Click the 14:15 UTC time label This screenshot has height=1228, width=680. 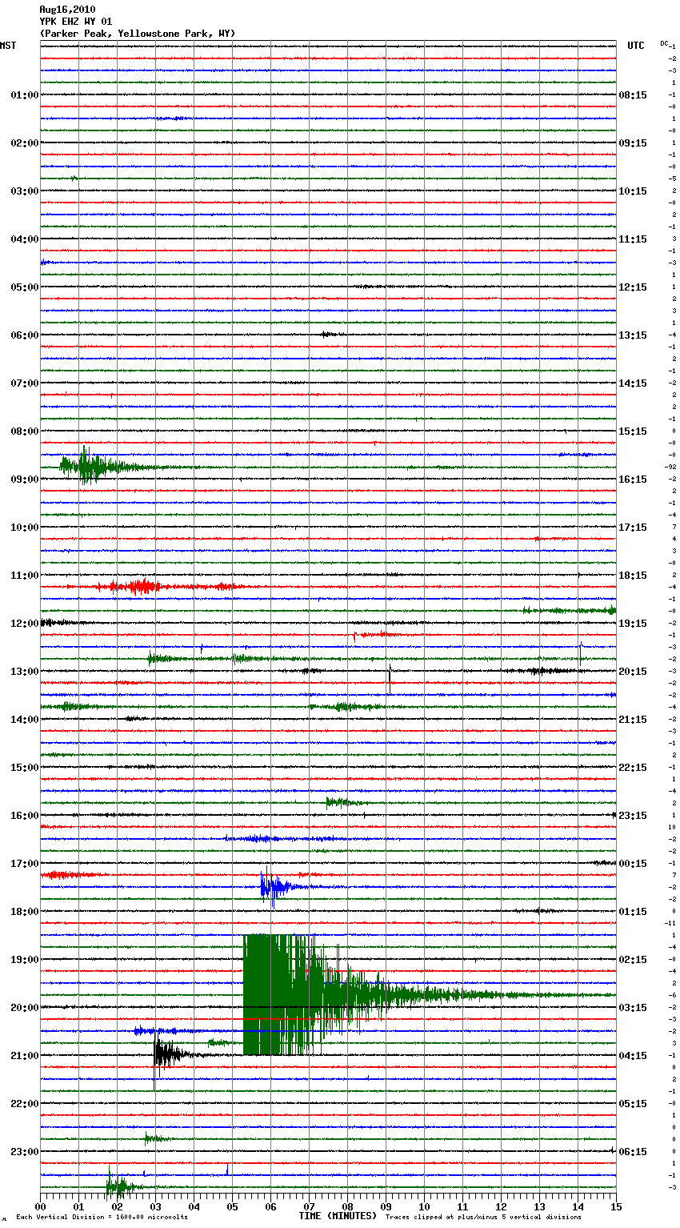633,383
